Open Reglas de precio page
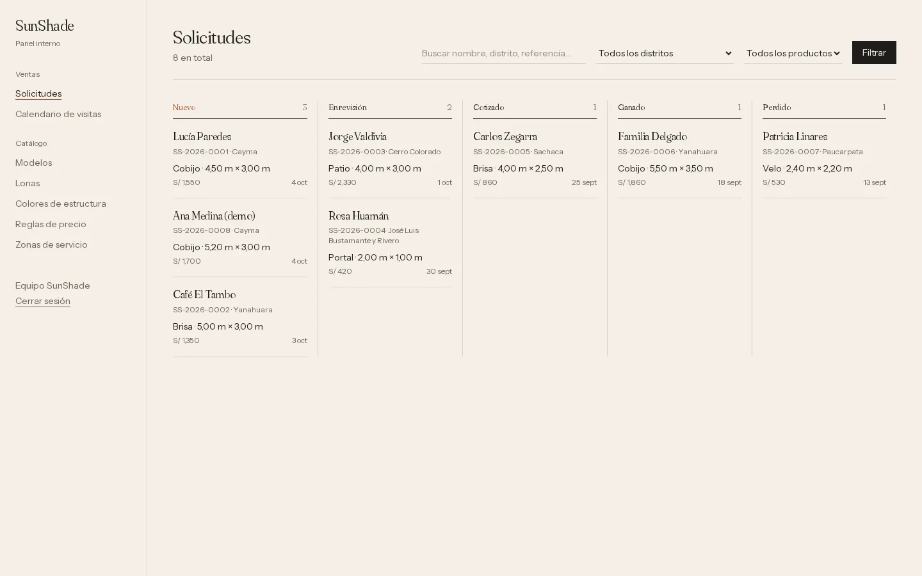The height and width of the screenshot is (576, 922). point(51,224)
